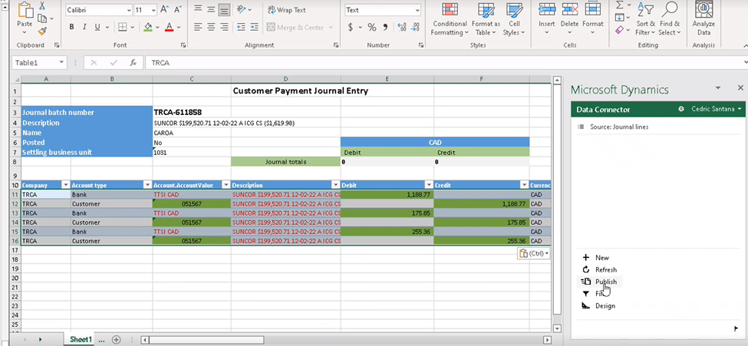Click Design in Data Connector pane
Image resolution: width=748 pixels, height=346 pixels.
tap(598, 306)
